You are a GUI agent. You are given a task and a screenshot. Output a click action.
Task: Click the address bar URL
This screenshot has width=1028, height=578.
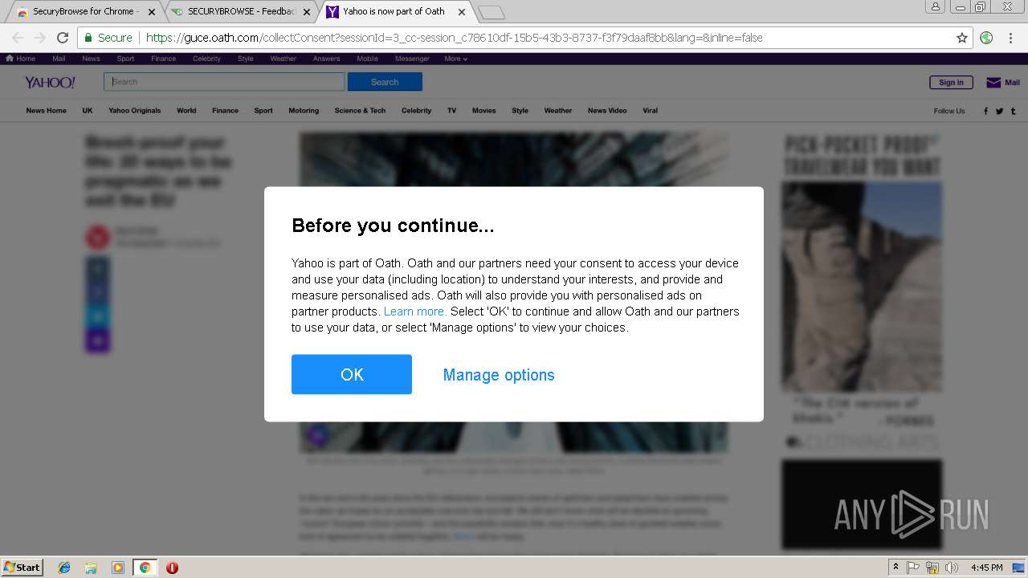point(454,38)
